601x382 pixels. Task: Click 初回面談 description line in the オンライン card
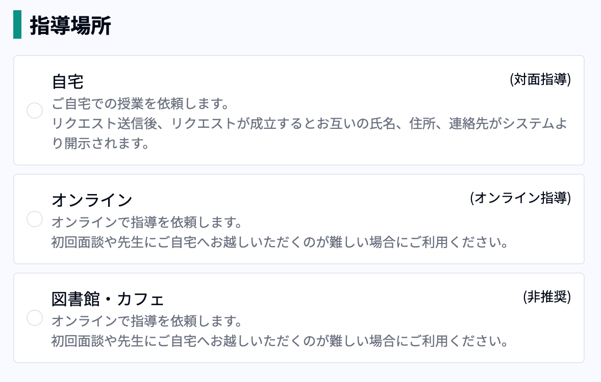[x=280, y=241]
